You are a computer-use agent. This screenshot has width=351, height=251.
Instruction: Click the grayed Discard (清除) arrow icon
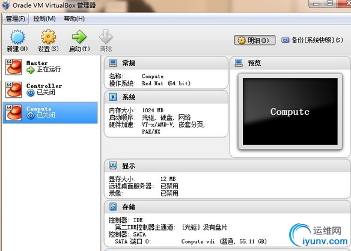coord(106,37)
